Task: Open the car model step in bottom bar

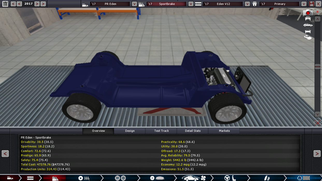Action: (10, 178)
